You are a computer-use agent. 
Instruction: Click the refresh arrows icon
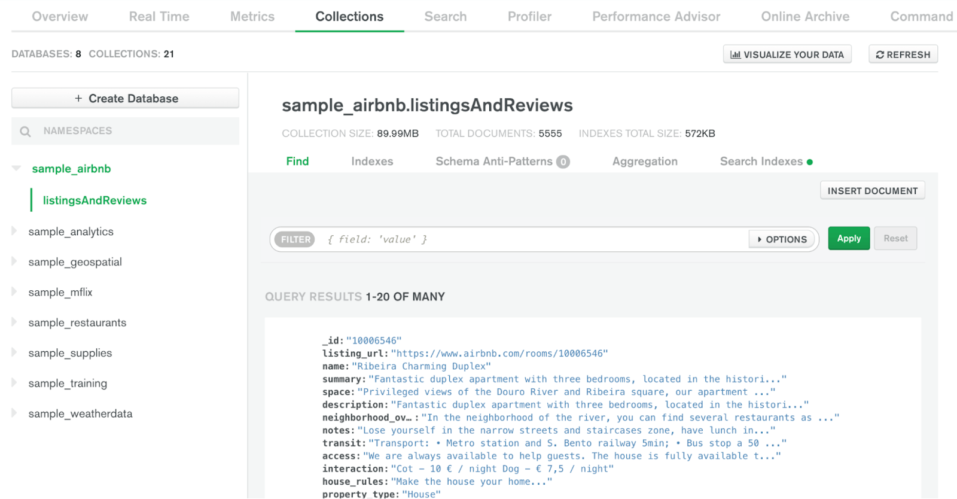coord(880,54)
